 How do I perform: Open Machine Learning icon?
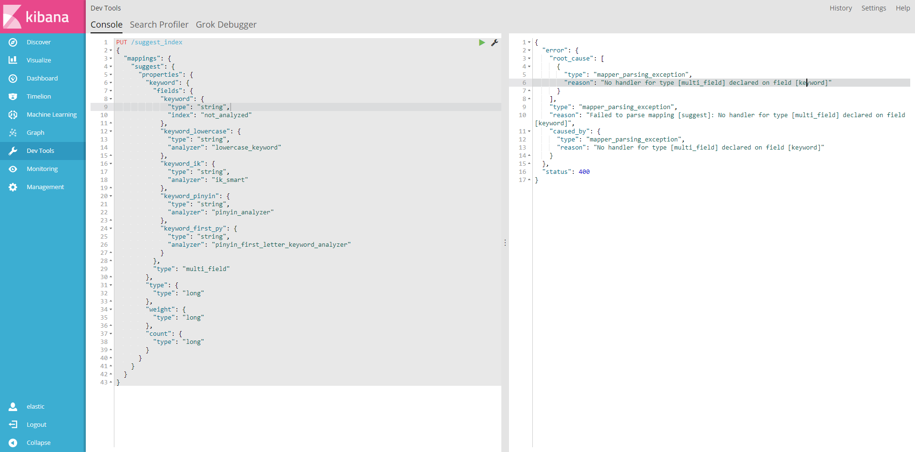coord(13,115)
